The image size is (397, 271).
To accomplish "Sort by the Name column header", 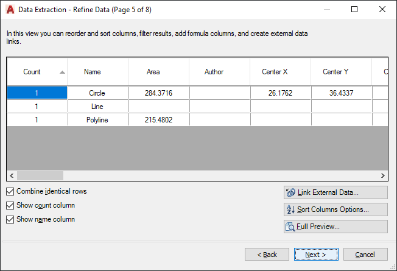I will pyautogui.click(x=93, y=72).
